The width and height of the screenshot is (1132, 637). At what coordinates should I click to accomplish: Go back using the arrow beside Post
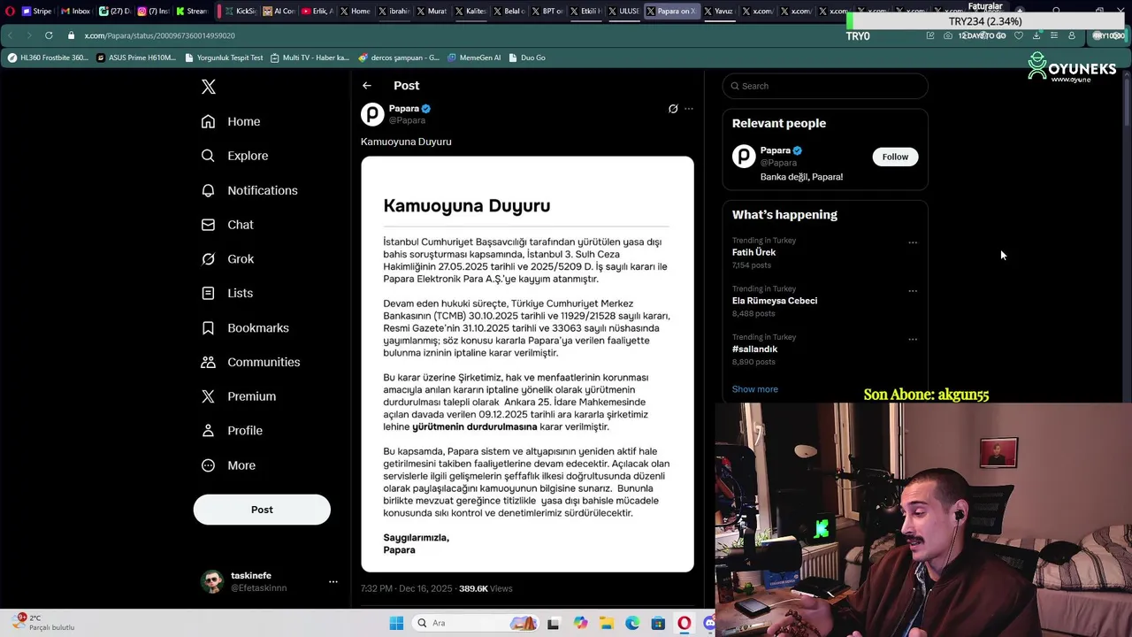[x=367, y=86]
